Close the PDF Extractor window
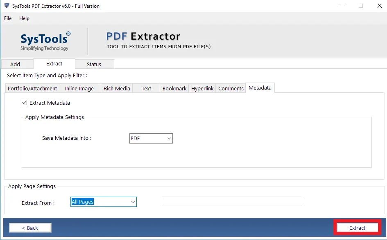 point(380,6)
